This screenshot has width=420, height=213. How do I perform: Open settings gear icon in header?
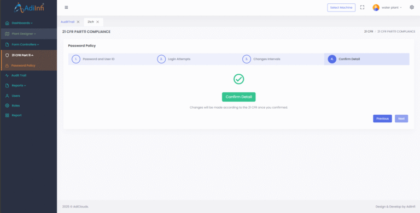tap(412, 7)
